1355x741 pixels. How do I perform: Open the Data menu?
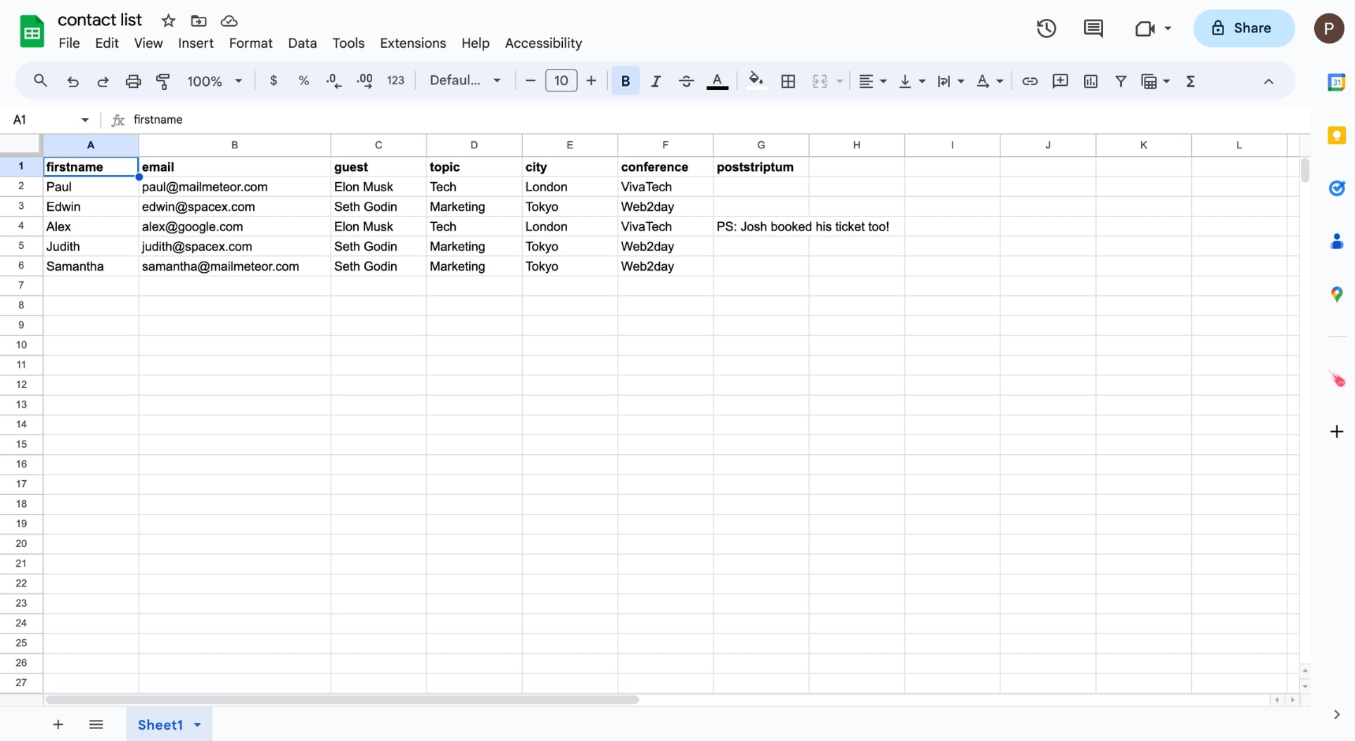click(x=302, y=43)
